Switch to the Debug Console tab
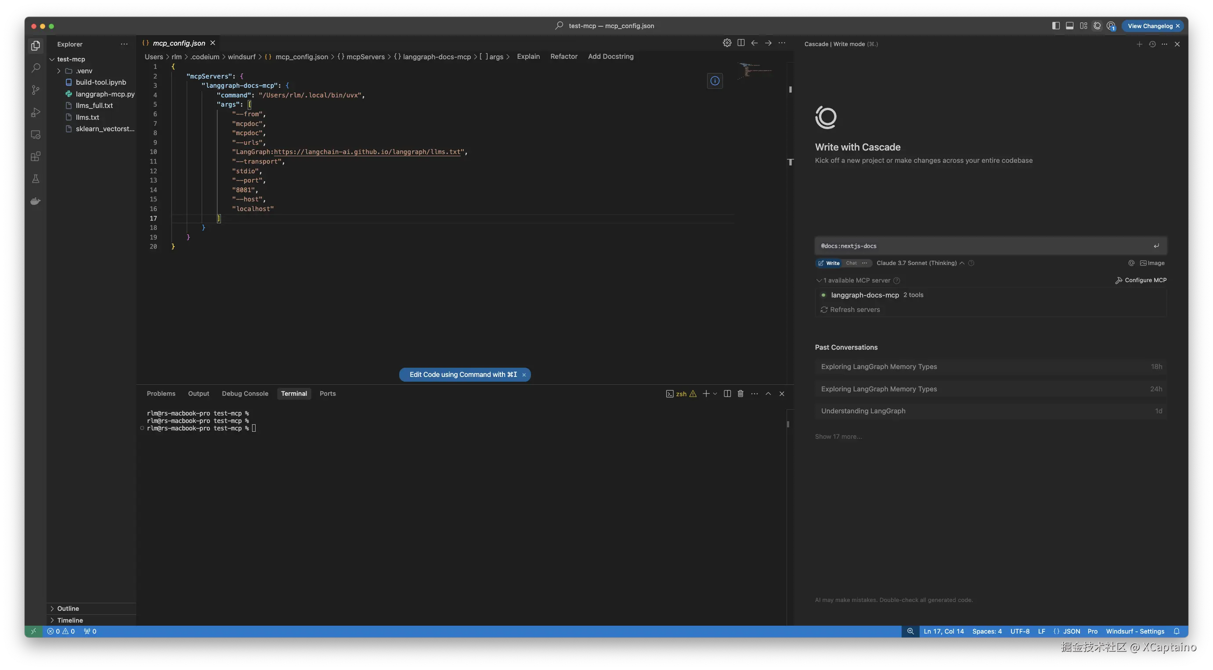 point(245,393)
